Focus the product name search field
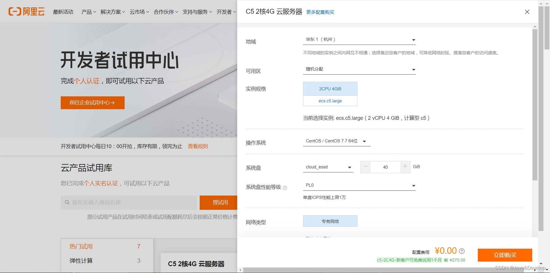Screen dimensions: 550x273 [x=129, y=202]
